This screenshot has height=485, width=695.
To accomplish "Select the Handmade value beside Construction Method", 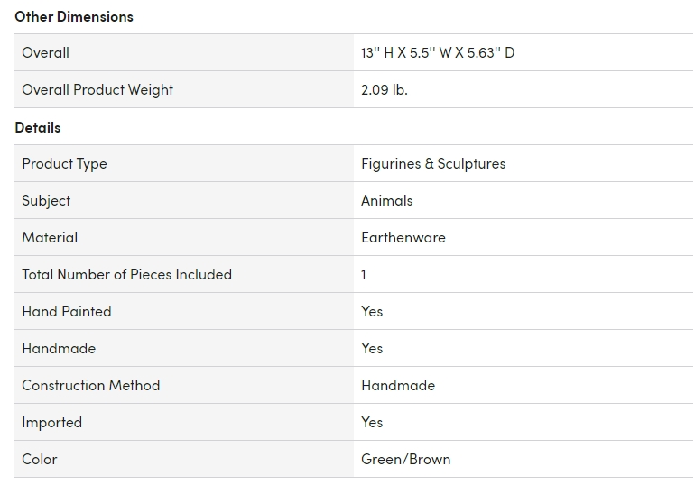I will [x=398, y=385].
